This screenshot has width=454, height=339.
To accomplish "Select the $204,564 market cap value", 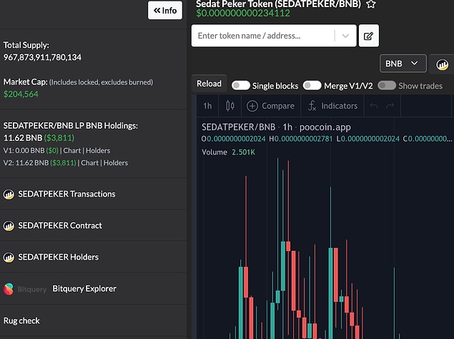I will (x=21, y=94).
